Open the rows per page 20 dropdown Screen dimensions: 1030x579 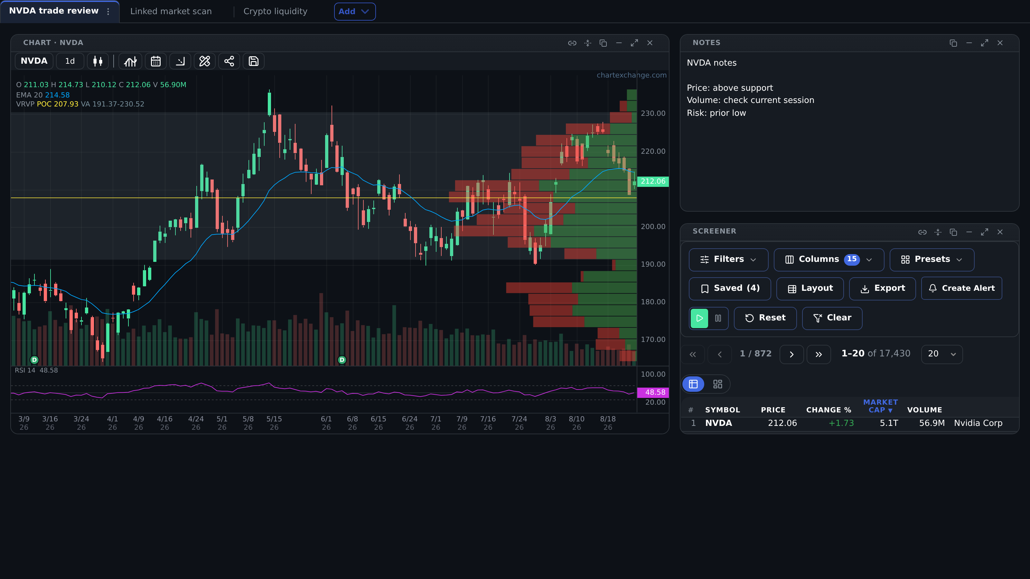point(942,354)
